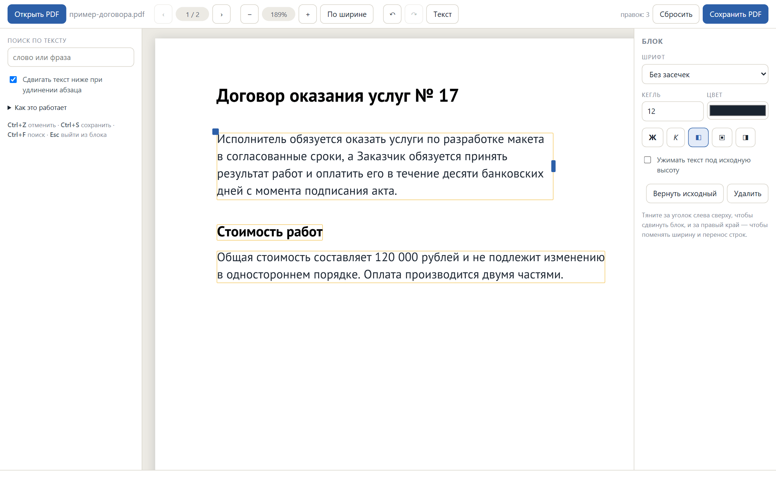Screen dimensions: 776x485
Task: Zoom in with the plus button
Action: [308, 14]
